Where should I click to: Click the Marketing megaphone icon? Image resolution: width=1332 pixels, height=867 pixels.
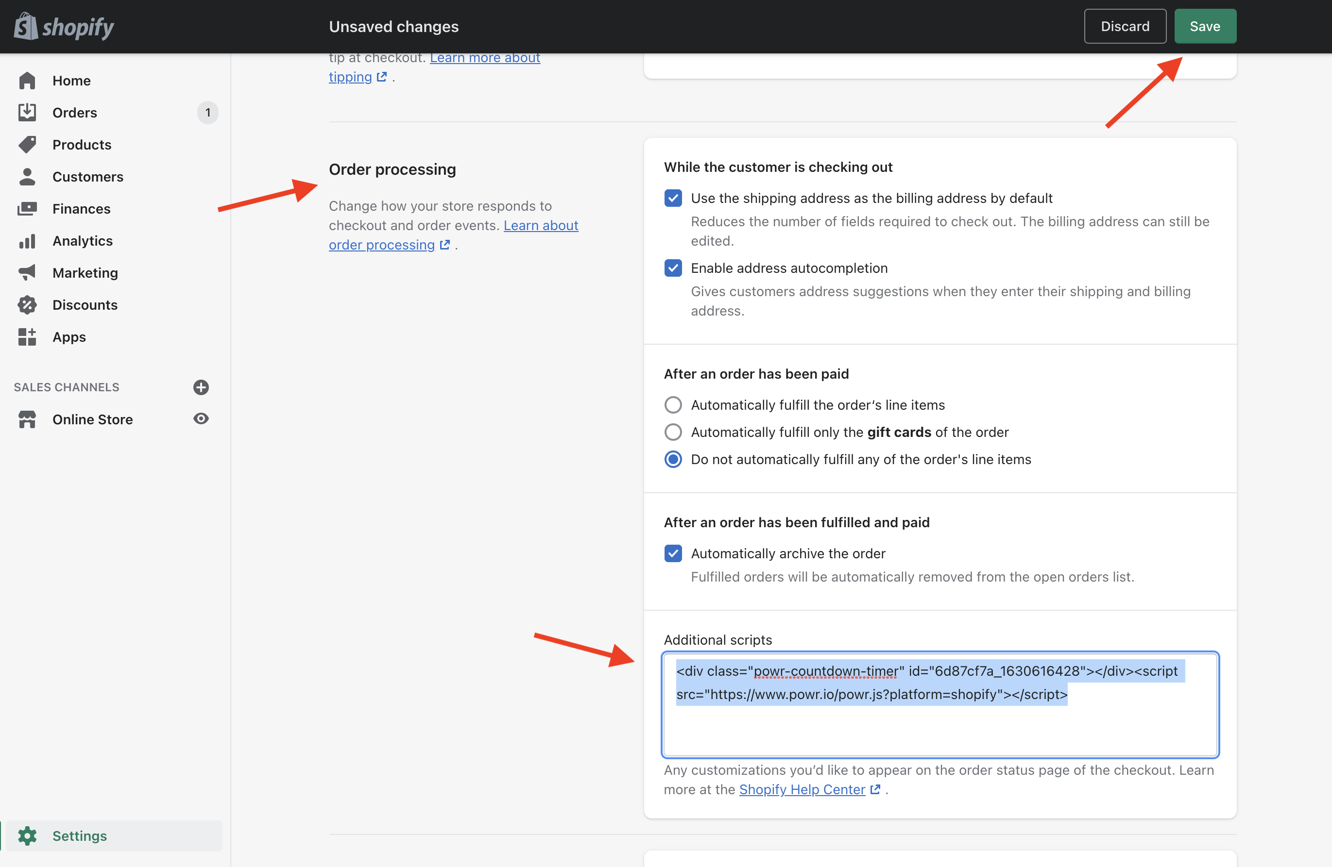(27, 272)
